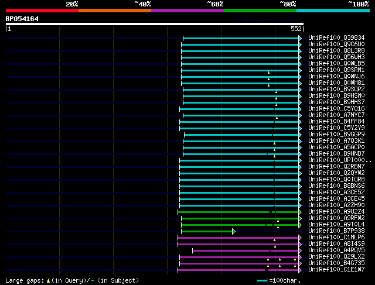Click the yellow gap triangle in the bottom legend
The height and width of the screenshot is (285, 375).
pyautogui.click(x=48, y=281)
